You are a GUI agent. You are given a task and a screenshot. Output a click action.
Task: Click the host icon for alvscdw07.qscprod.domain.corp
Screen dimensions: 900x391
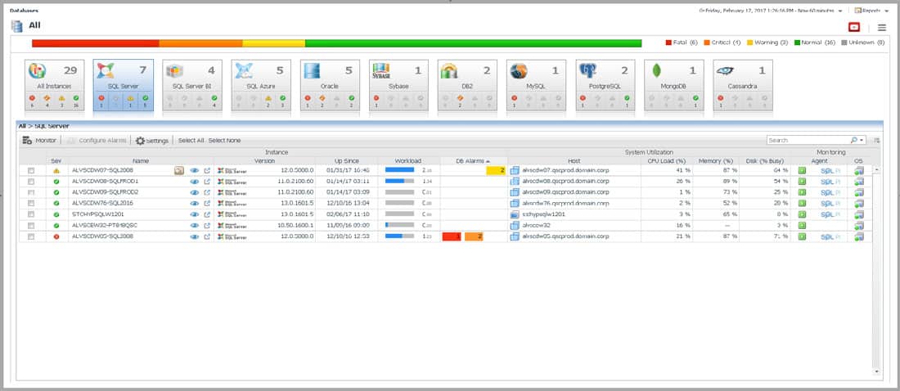515,170
